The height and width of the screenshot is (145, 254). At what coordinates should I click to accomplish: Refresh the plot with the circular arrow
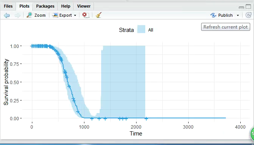click(x=248, y=15)
